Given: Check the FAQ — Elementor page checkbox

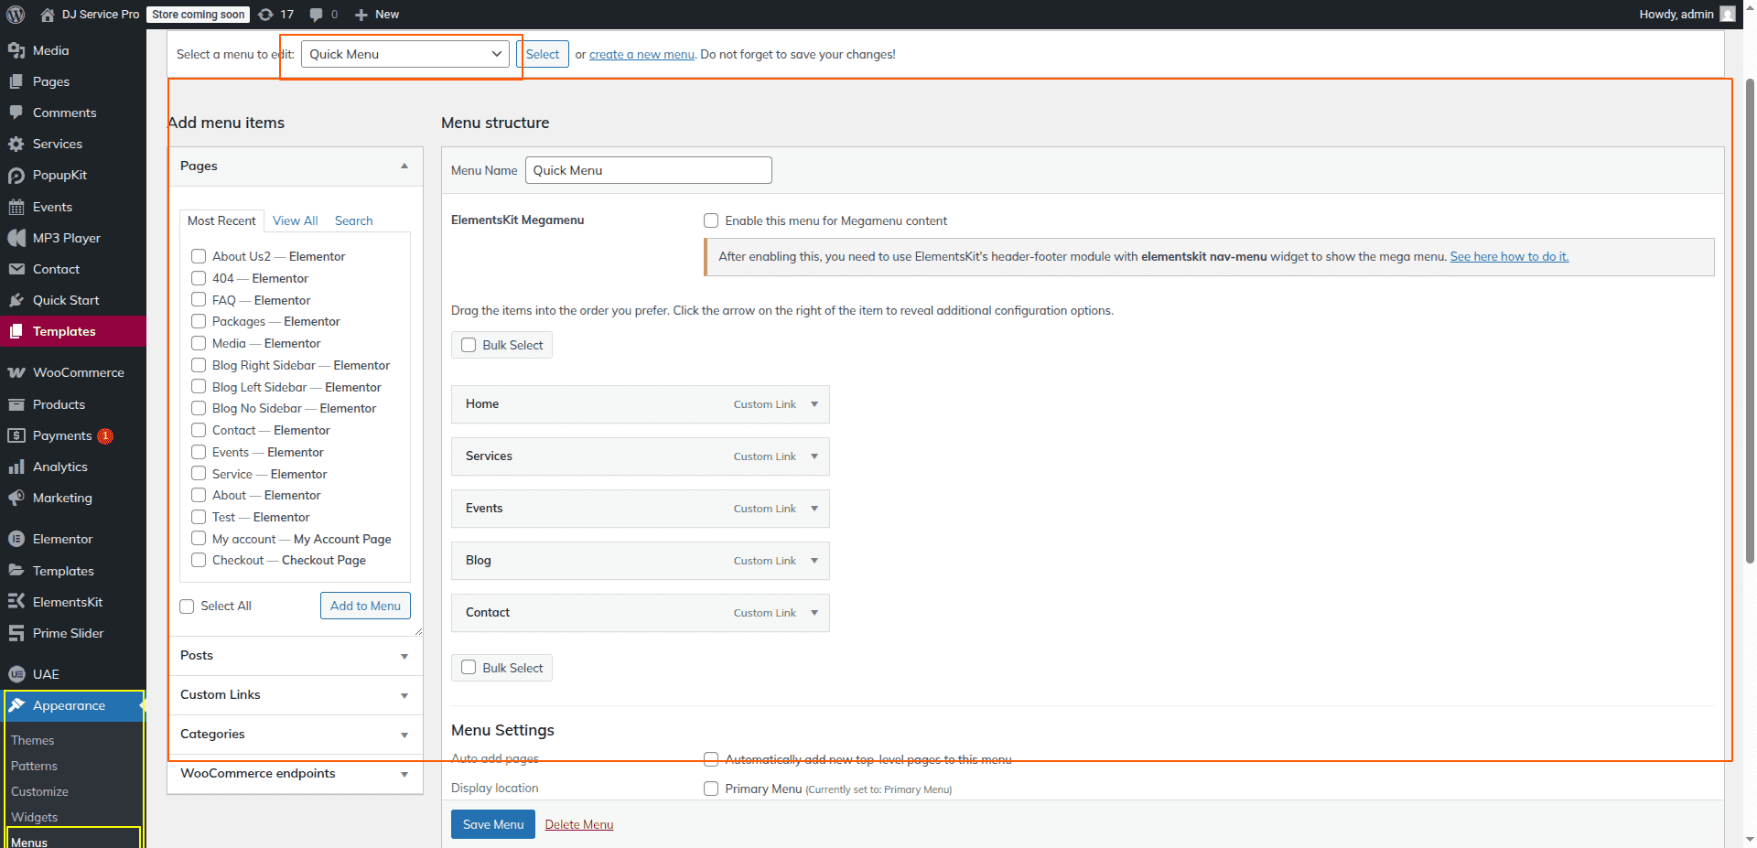Looking at the screenshot, I should coord(199,300).
